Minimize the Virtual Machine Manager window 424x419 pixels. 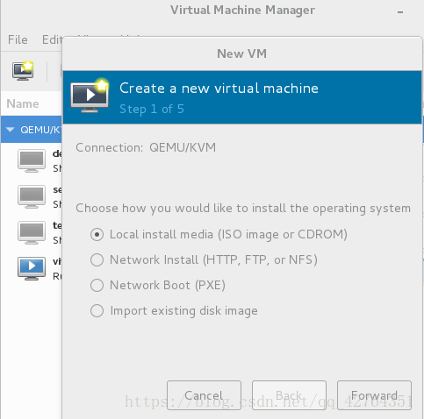(x=400, y=12)
